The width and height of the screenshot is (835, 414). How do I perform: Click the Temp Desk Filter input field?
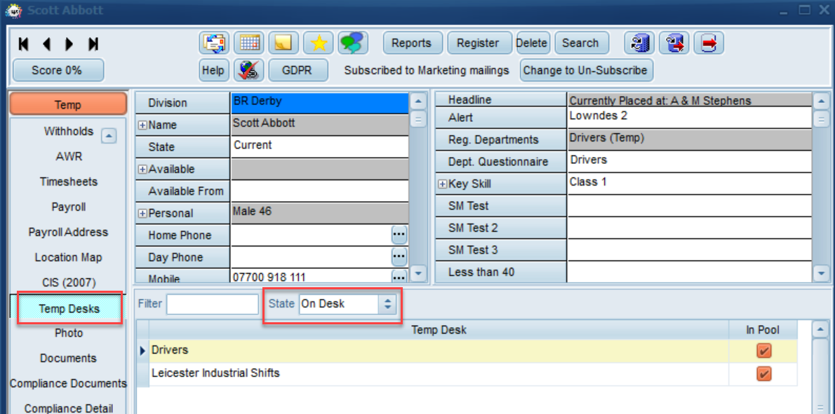click(x=213, y=305)
